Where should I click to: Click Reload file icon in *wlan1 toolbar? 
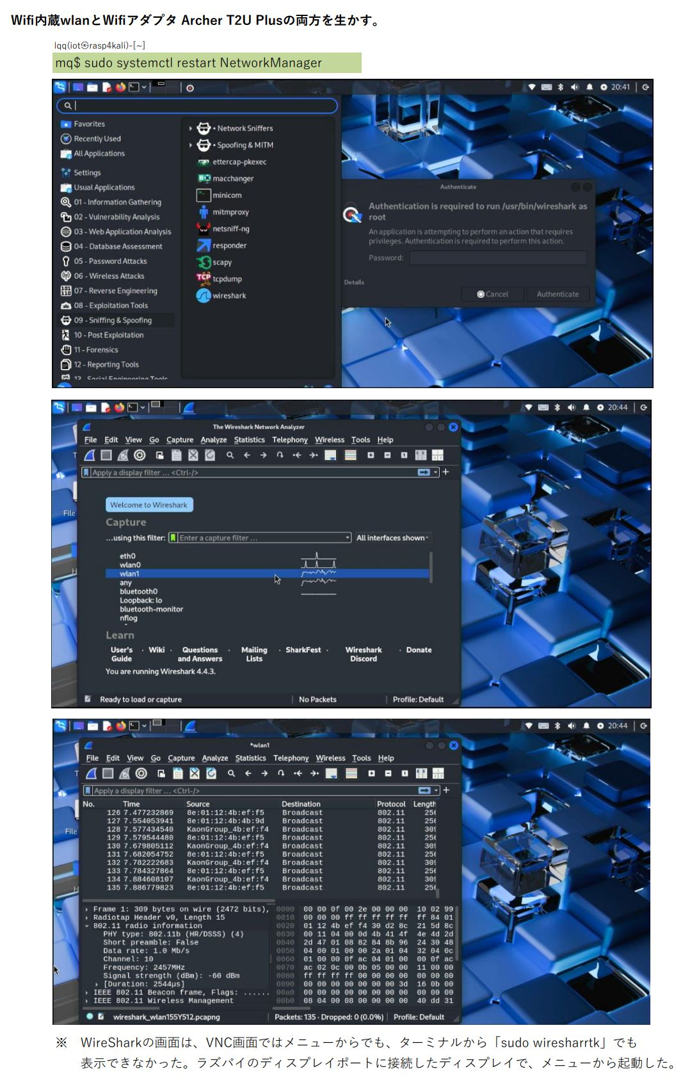pyautogui.click(x=211, y=774)
